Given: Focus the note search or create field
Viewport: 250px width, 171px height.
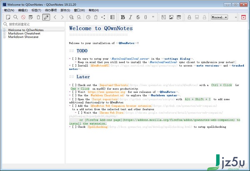Looking at the screenshot, I should click(34, 24).
